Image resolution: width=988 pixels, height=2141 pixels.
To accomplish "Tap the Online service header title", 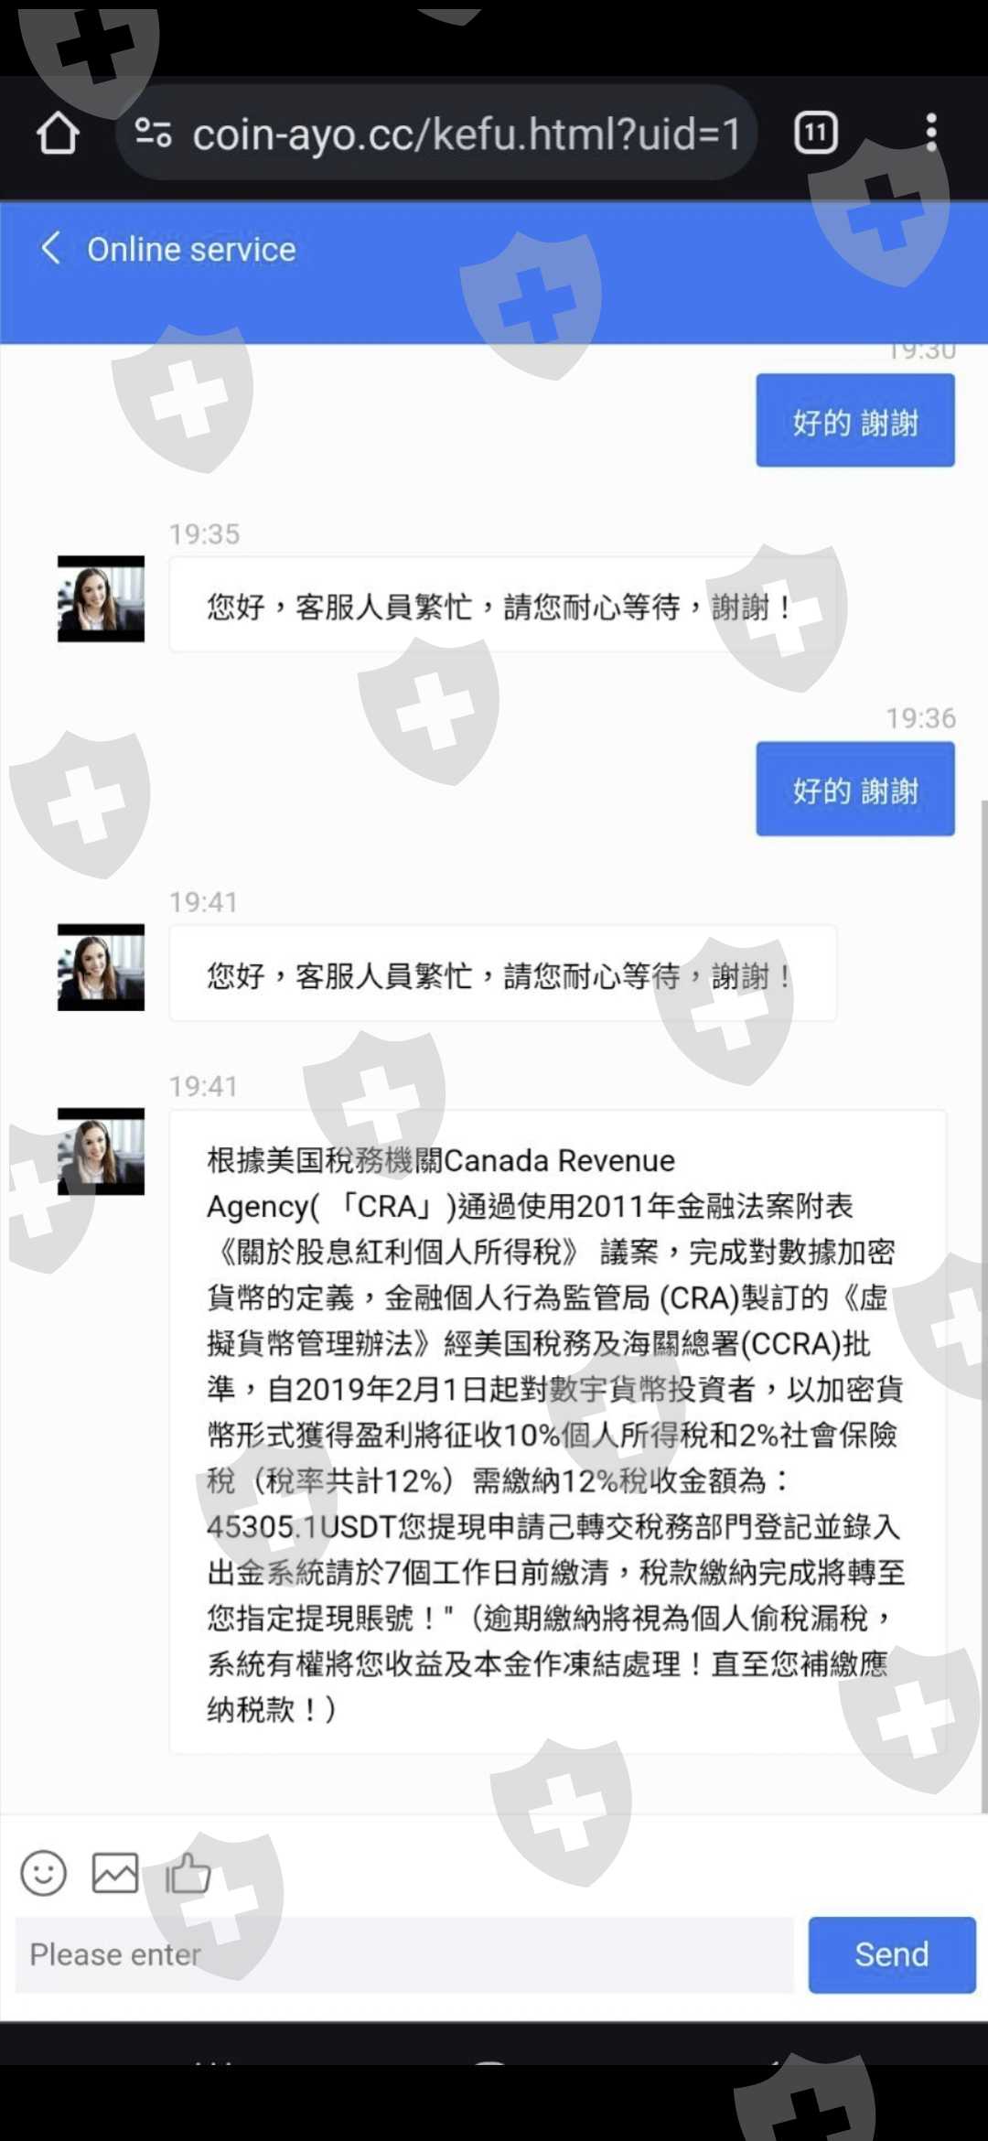I will pyautogui.click(x=191, y=249).
